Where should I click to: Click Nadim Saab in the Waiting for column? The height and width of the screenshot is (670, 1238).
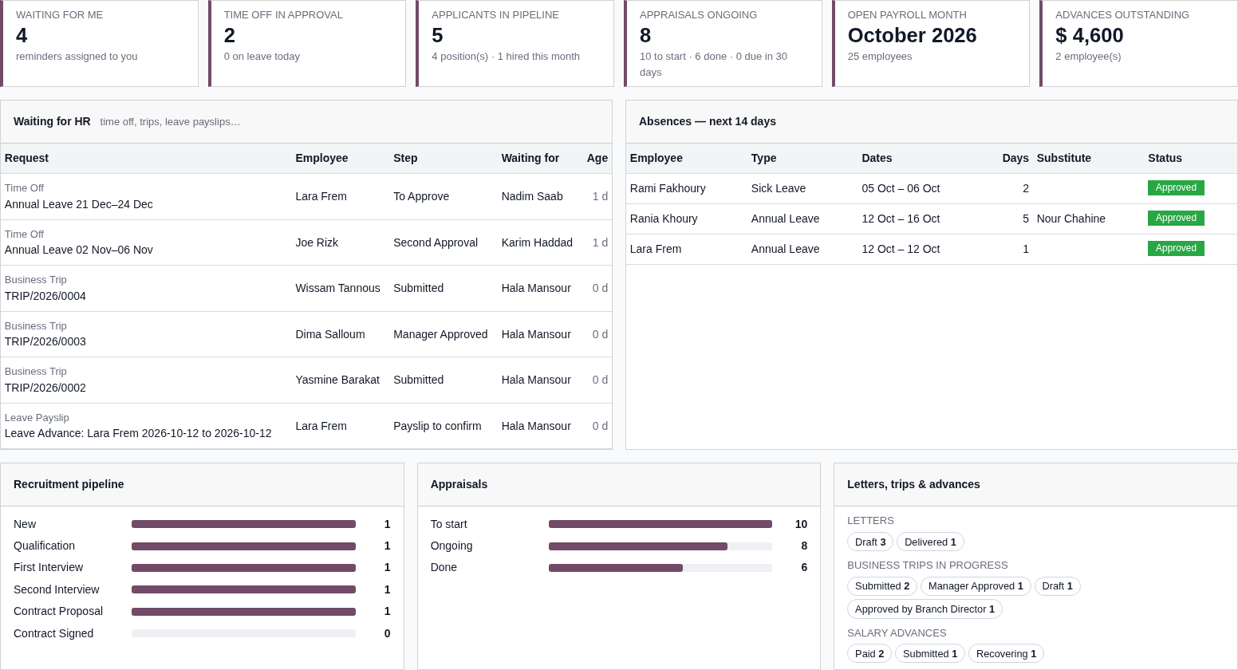(x=532, y=196)
